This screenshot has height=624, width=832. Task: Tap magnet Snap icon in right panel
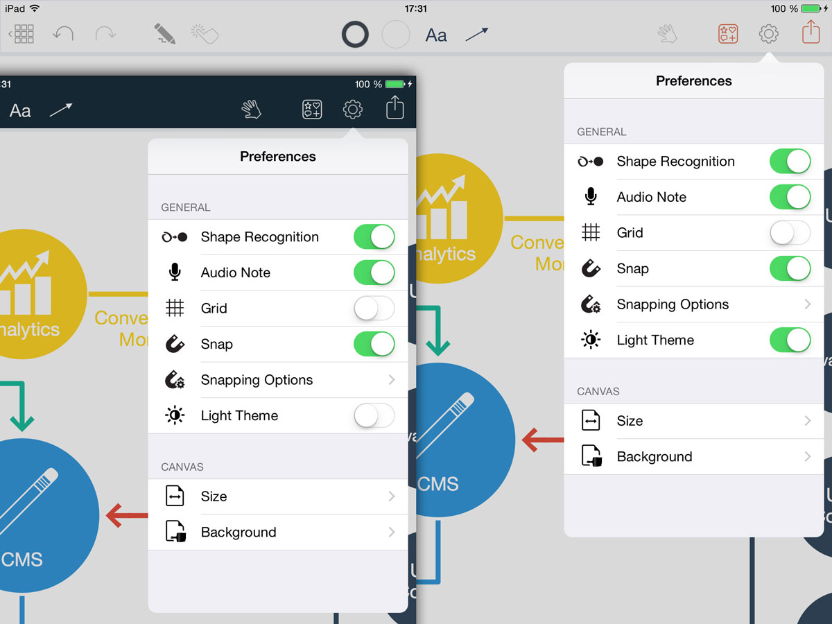(591, 268)
